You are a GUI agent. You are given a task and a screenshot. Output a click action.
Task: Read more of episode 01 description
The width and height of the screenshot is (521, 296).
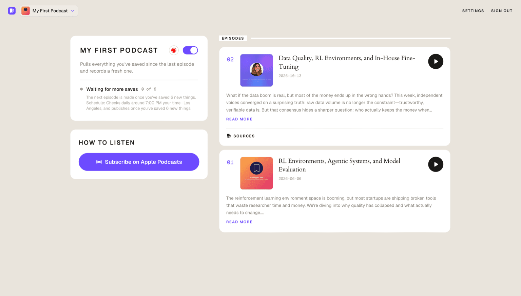tap(239, 222)
